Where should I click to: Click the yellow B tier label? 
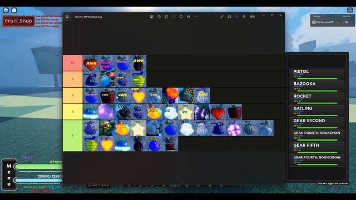point(73,112)
